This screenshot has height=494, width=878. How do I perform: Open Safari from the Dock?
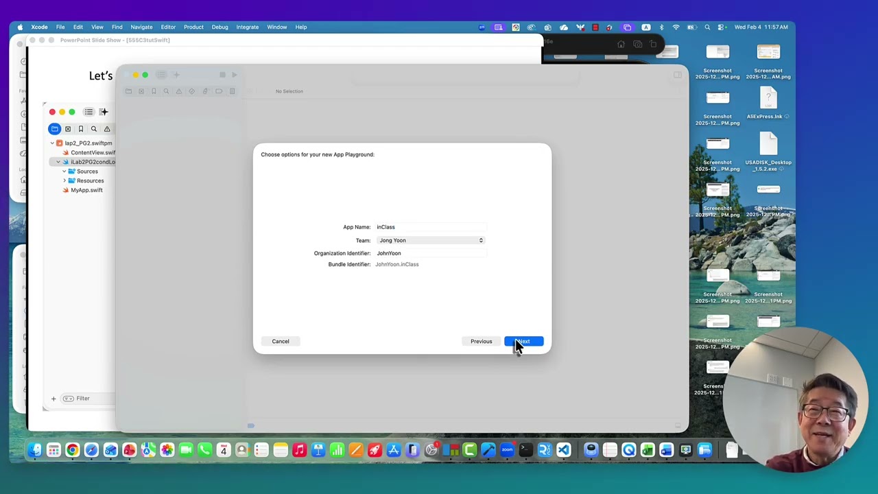pyautogui.click(x=91, y=450)
